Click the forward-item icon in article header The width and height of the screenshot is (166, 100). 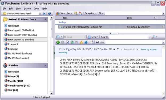[x=111, y=49]
